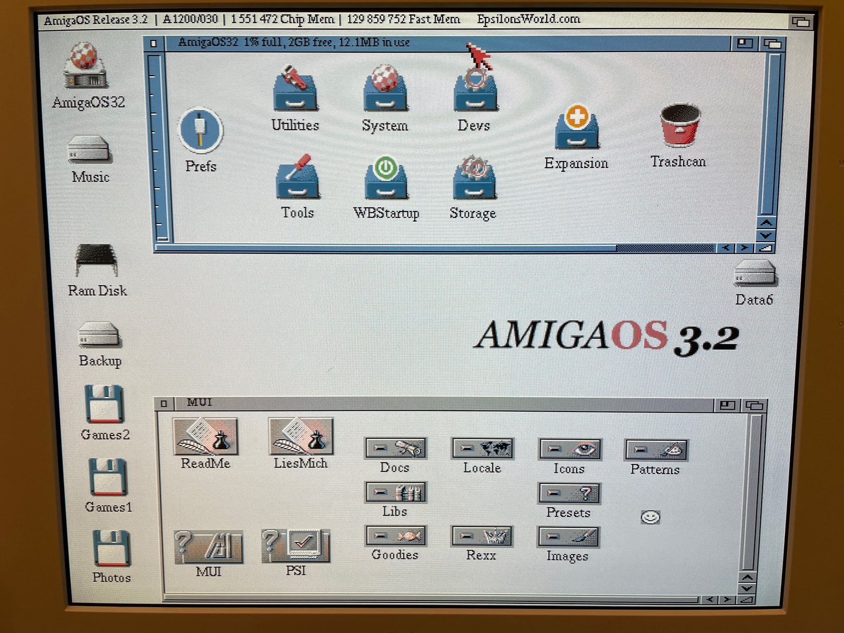Viewport: 844px width, 633px height.
Task: Open the Games2 floppy disk icon
Action: coord(104,404)
